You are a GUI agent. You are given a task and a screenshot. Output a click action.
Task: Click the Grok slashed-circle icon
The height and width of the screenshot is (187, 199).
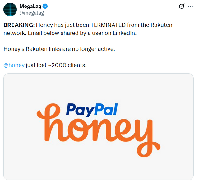coord(181,7)
